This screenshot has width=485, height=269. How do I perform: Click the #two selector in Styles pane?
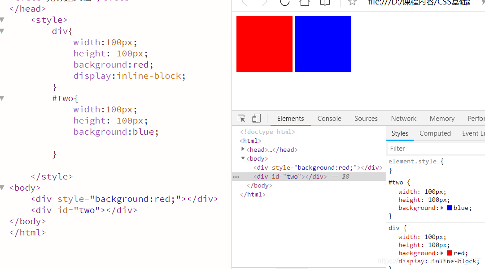point(396,182)
